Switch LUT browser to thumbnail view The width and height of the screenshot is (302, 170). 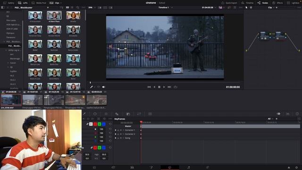click(x=67, y=8)
